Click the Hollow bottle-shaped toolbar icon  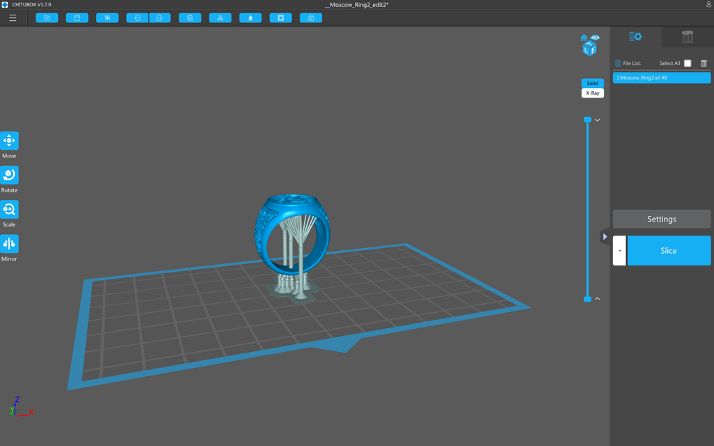coord(250,17)
